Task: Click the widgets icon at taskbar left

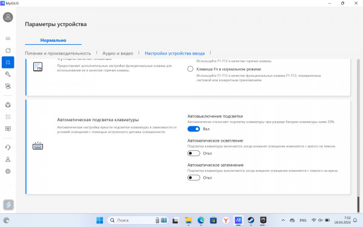Action: 7,220
